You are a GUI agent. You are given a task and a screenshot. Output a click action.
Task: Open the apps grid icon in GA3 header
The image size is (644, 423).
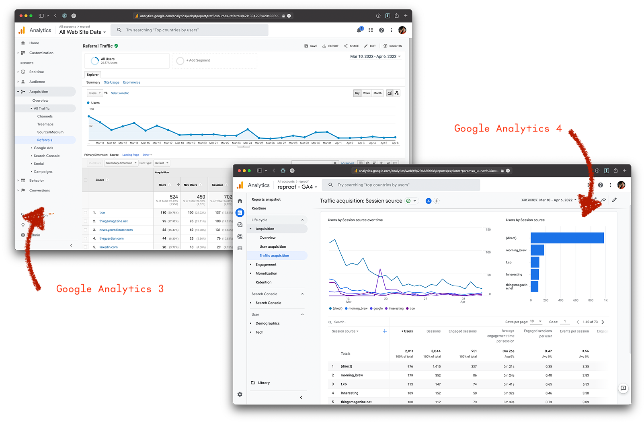pos(371,30)
